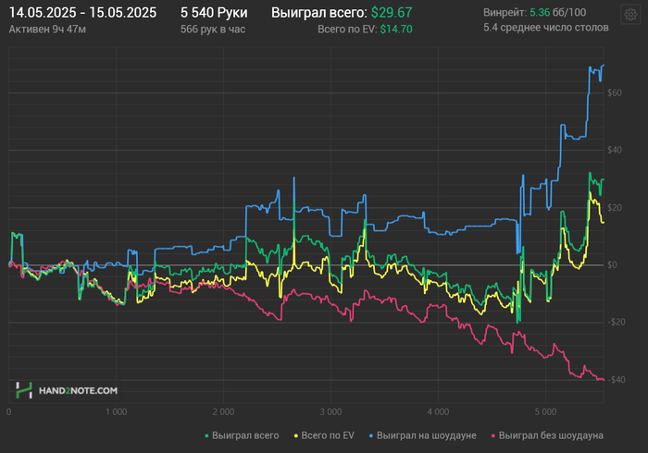Screen dimensions: 648x453
Task: Click the -$40 y-axis label
Action: [616, 380]
